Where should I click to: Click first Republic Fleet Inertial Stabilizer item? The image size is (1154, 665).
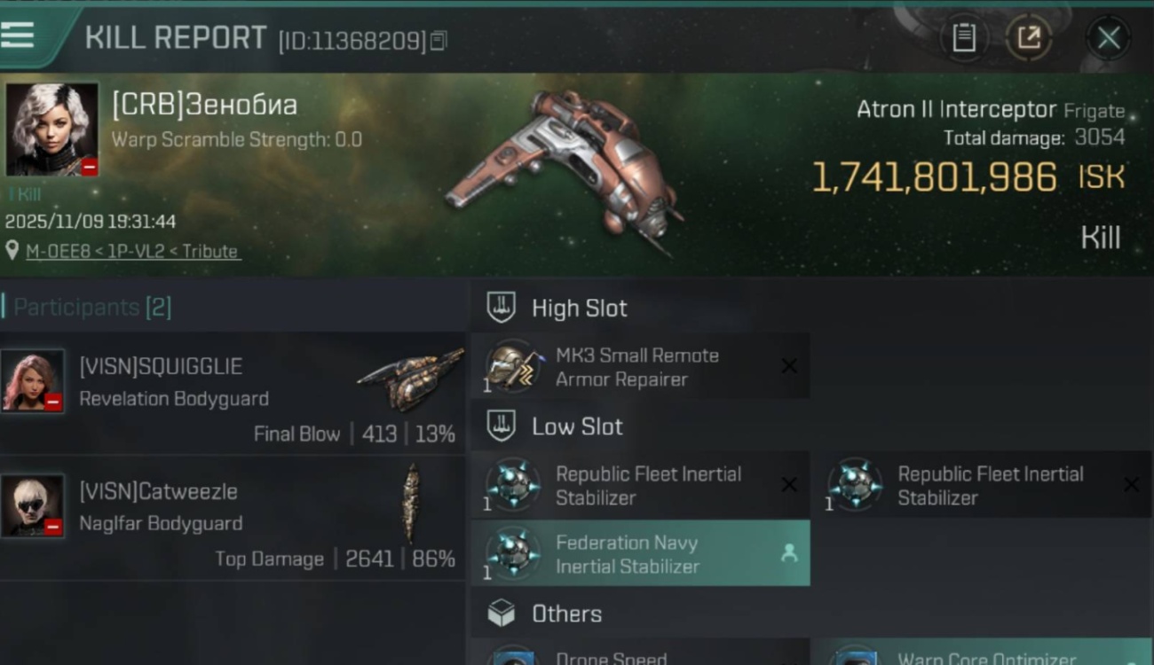coord(640,485)
